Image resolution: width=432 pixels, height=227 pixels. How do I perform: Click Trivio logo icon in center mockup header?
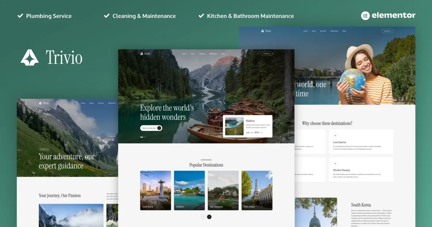click(142, 54)
